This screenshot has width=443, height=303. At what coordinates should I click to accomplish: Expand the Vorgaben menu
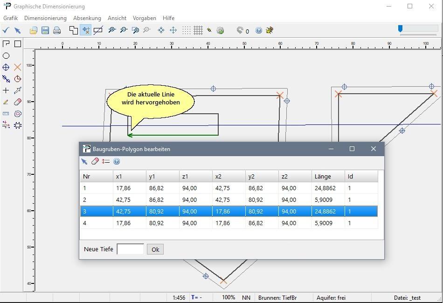145,18
